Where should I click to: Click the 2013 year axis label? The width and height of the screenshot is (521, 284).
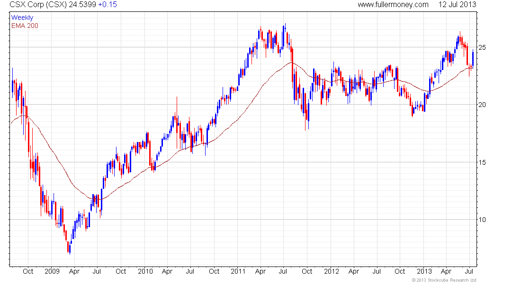click(x=424, y=271)
